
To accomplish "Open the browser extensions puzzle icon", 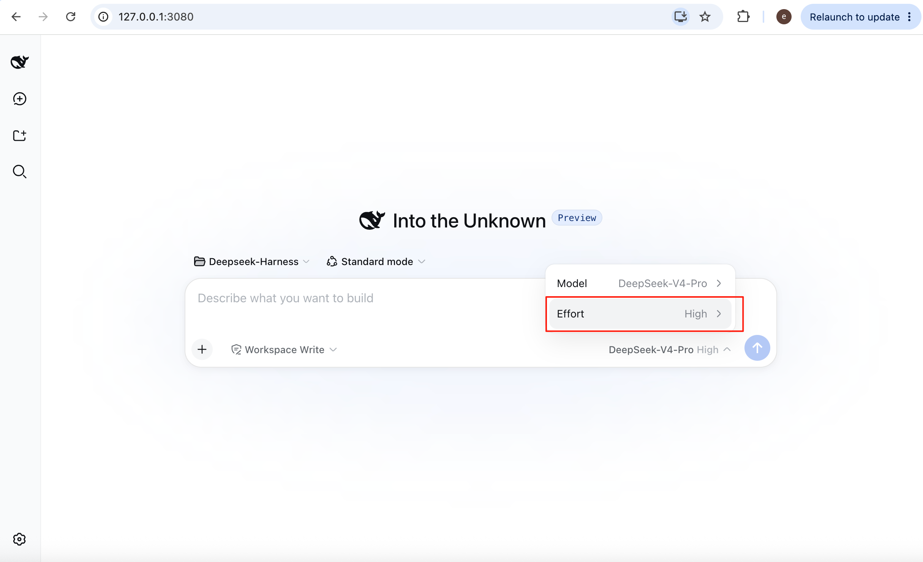I will click(x=743, y=17).
